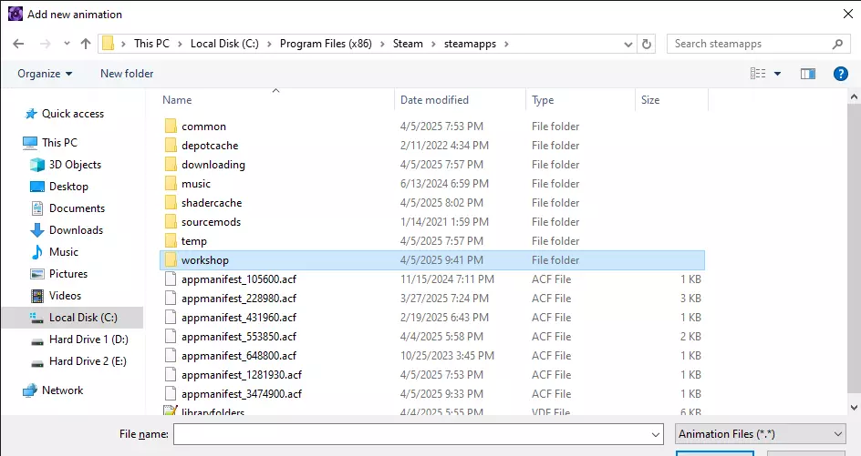Image resolution: width=861 pixels, height=456 pixels.
Task: Open the Organize menu
Action: [45, 74]
